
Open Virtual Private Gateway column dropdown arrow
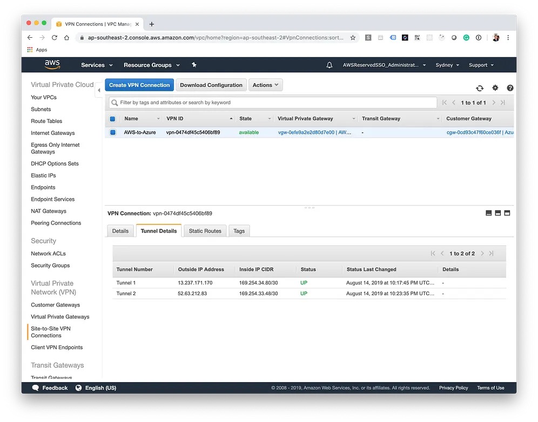(353, 119)
